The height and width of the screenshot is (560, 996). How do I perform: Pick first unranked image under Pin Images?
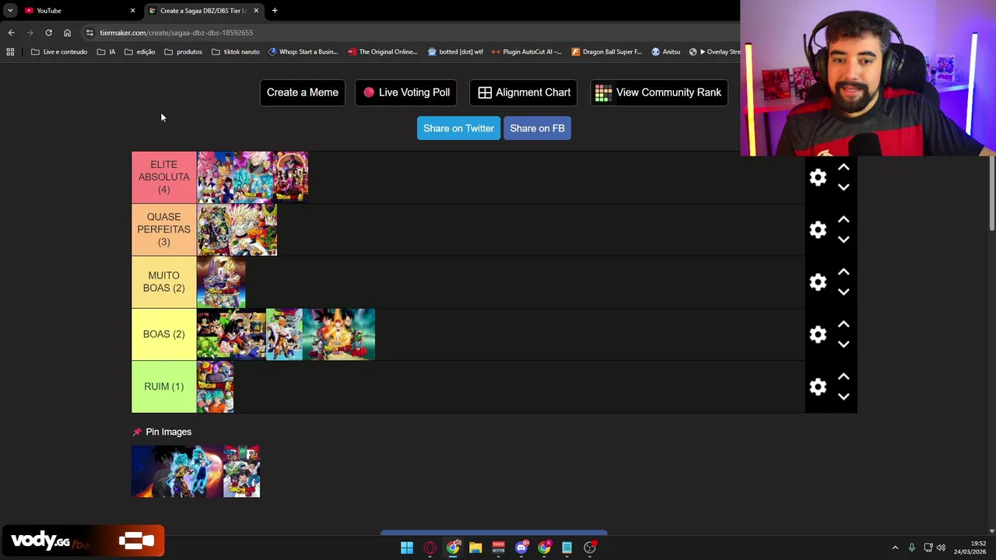click(177, 471)
